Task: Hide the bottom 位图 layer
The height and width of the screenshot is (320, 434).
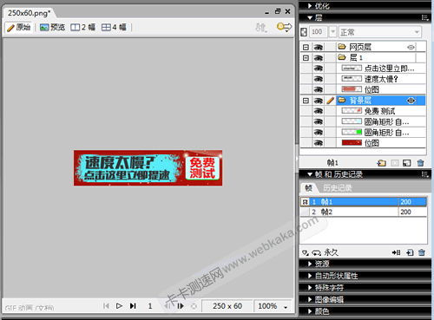Action: pos(319,143)
